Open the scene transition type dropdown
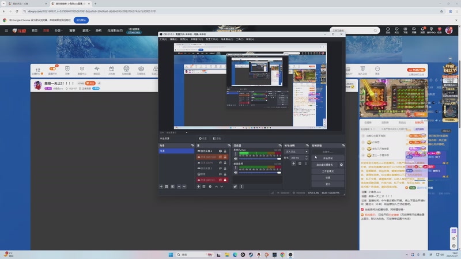 296,151
